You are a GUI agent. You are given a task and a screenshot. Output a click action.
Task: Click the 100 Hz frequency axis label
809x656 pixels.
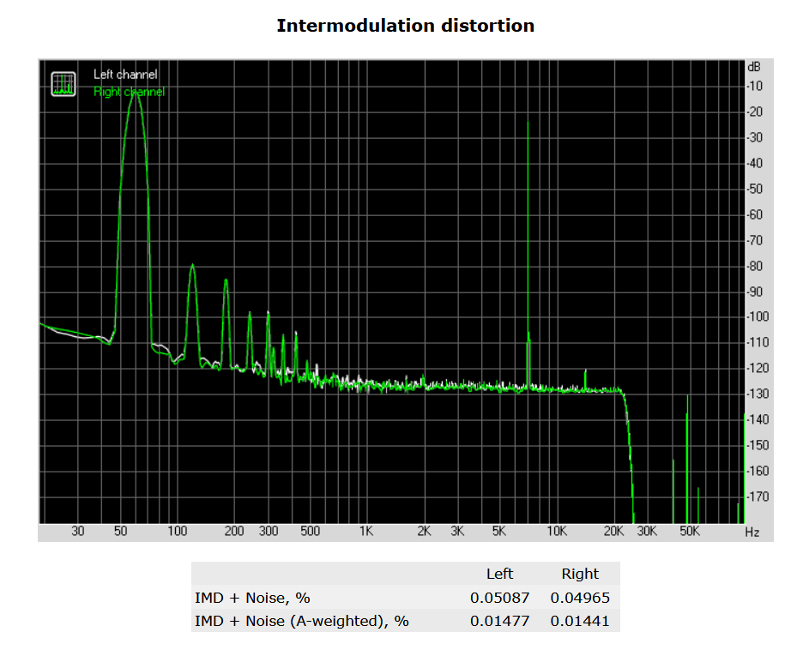pos(177,531)
